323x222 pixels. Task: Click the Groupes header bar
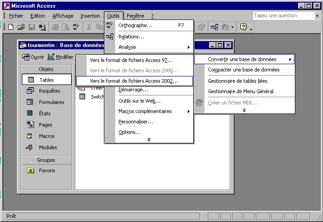click(47, 160)
